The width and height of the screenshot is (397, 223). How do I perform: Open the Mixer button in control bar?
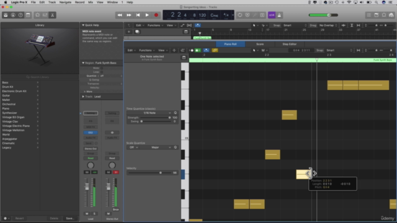click(45, 15)
